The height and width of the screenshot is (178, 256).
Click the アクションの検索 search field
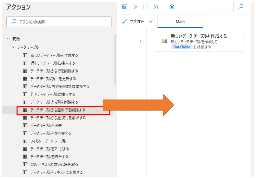tap(59, 22)
